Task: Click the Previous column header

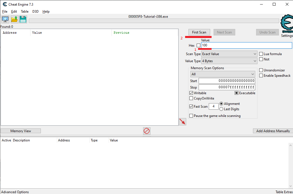Action: (x=145, y=33)
